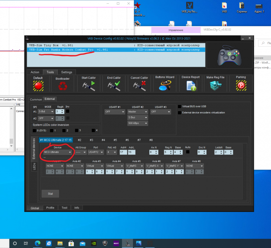Toggle LED 4 color inversion checkbox
271x248 pixels.
click(x=93, y=130)
